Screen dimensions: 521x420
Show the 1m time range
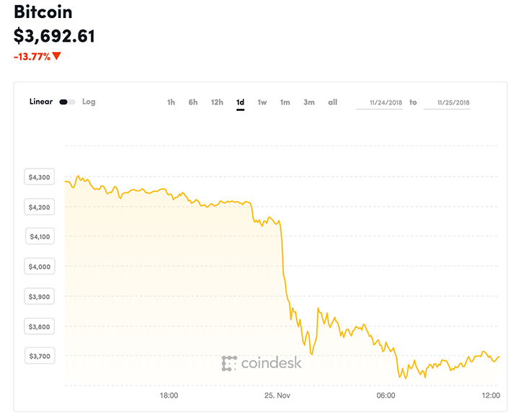[285, 102]
